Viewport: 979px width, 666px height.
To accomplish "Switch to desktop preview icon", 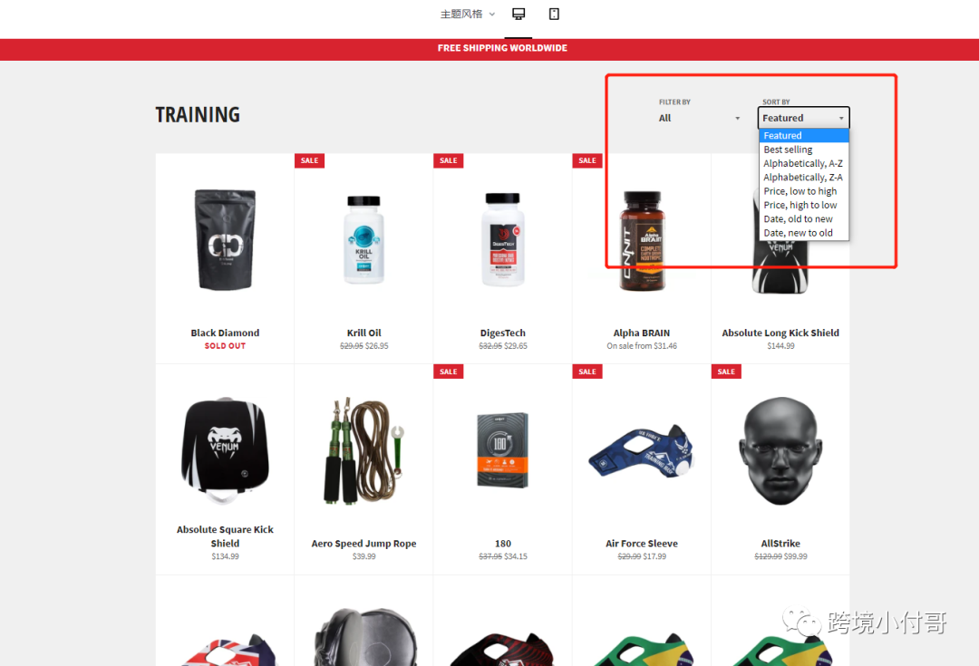I will coord(519,14).
